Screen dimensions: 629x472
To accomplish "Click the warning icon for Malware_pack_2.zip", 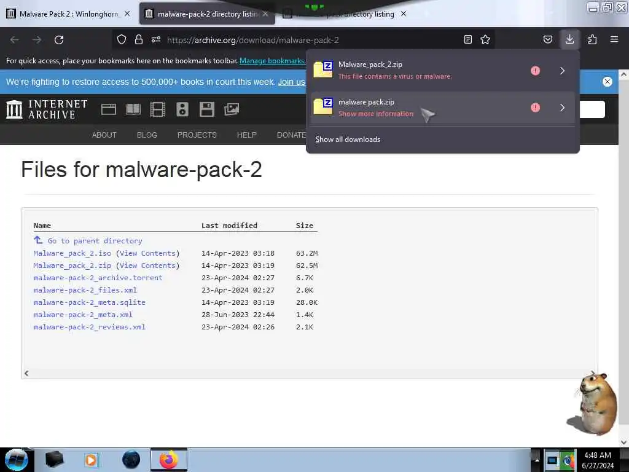I will point(535,71).
